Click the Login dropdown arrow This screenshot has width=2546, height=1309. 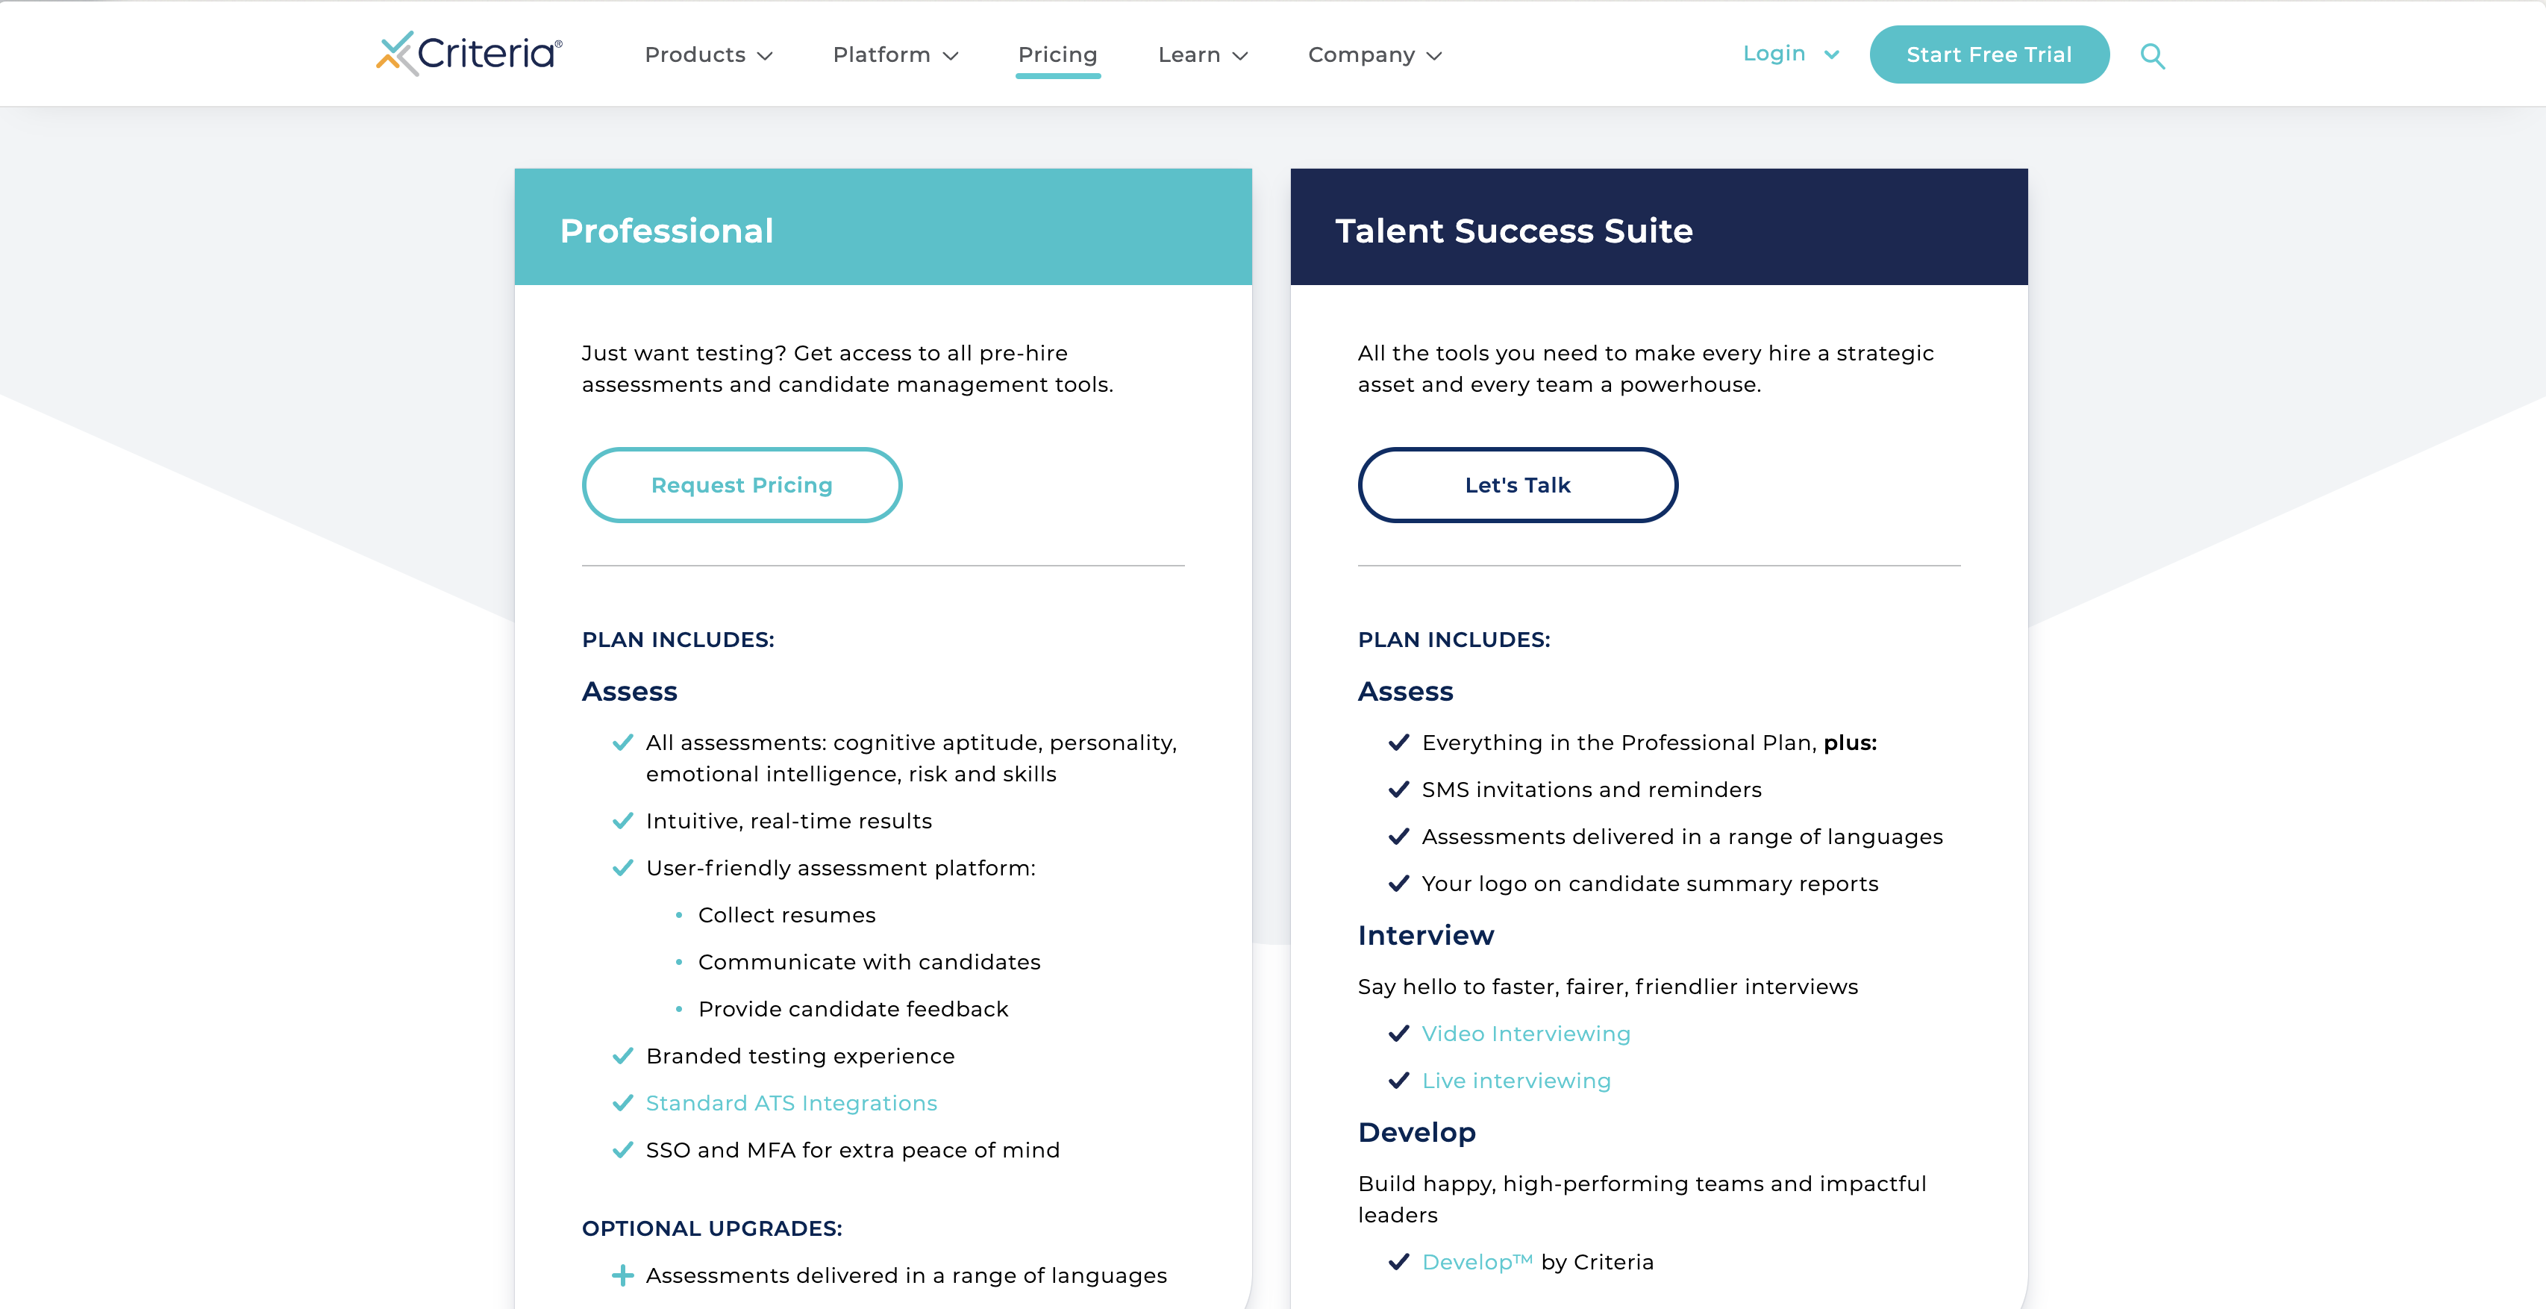click(1832, 54)
